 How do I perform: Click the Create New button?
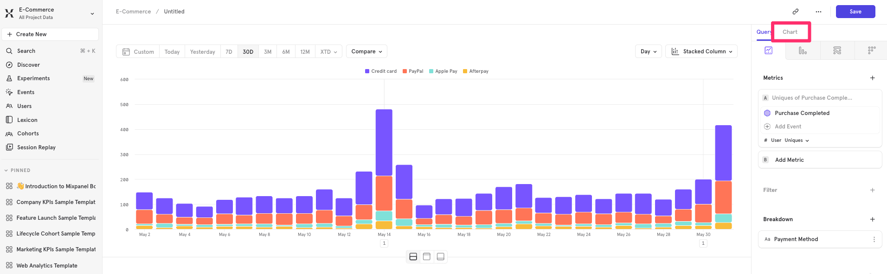click(x=50, y=34)
